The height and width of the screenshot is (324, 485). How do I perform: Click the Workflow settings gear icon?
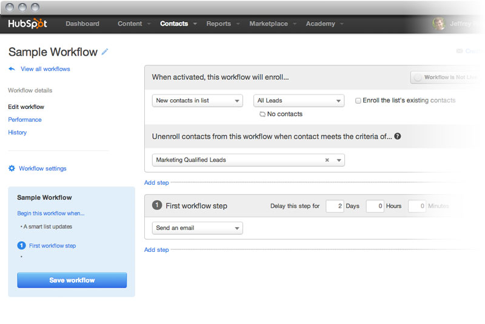pos(12,168)
